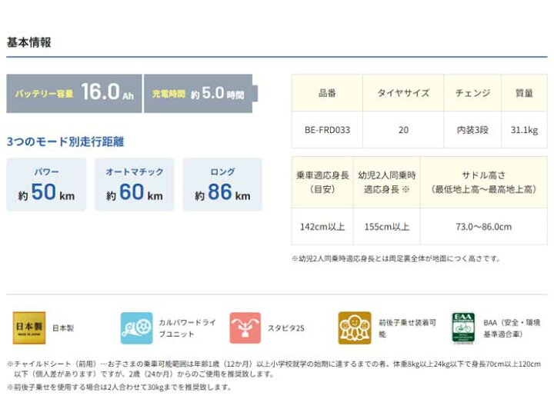Click the タイヤサイズ column header
This screenshot has height=419, width=554.
coord(403,93)
